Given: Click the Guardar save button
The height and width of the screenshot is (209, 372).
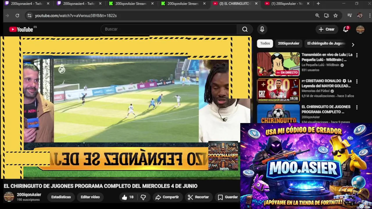Looking at the screenshot, I should pyautogui.click(x=228, y=197).
